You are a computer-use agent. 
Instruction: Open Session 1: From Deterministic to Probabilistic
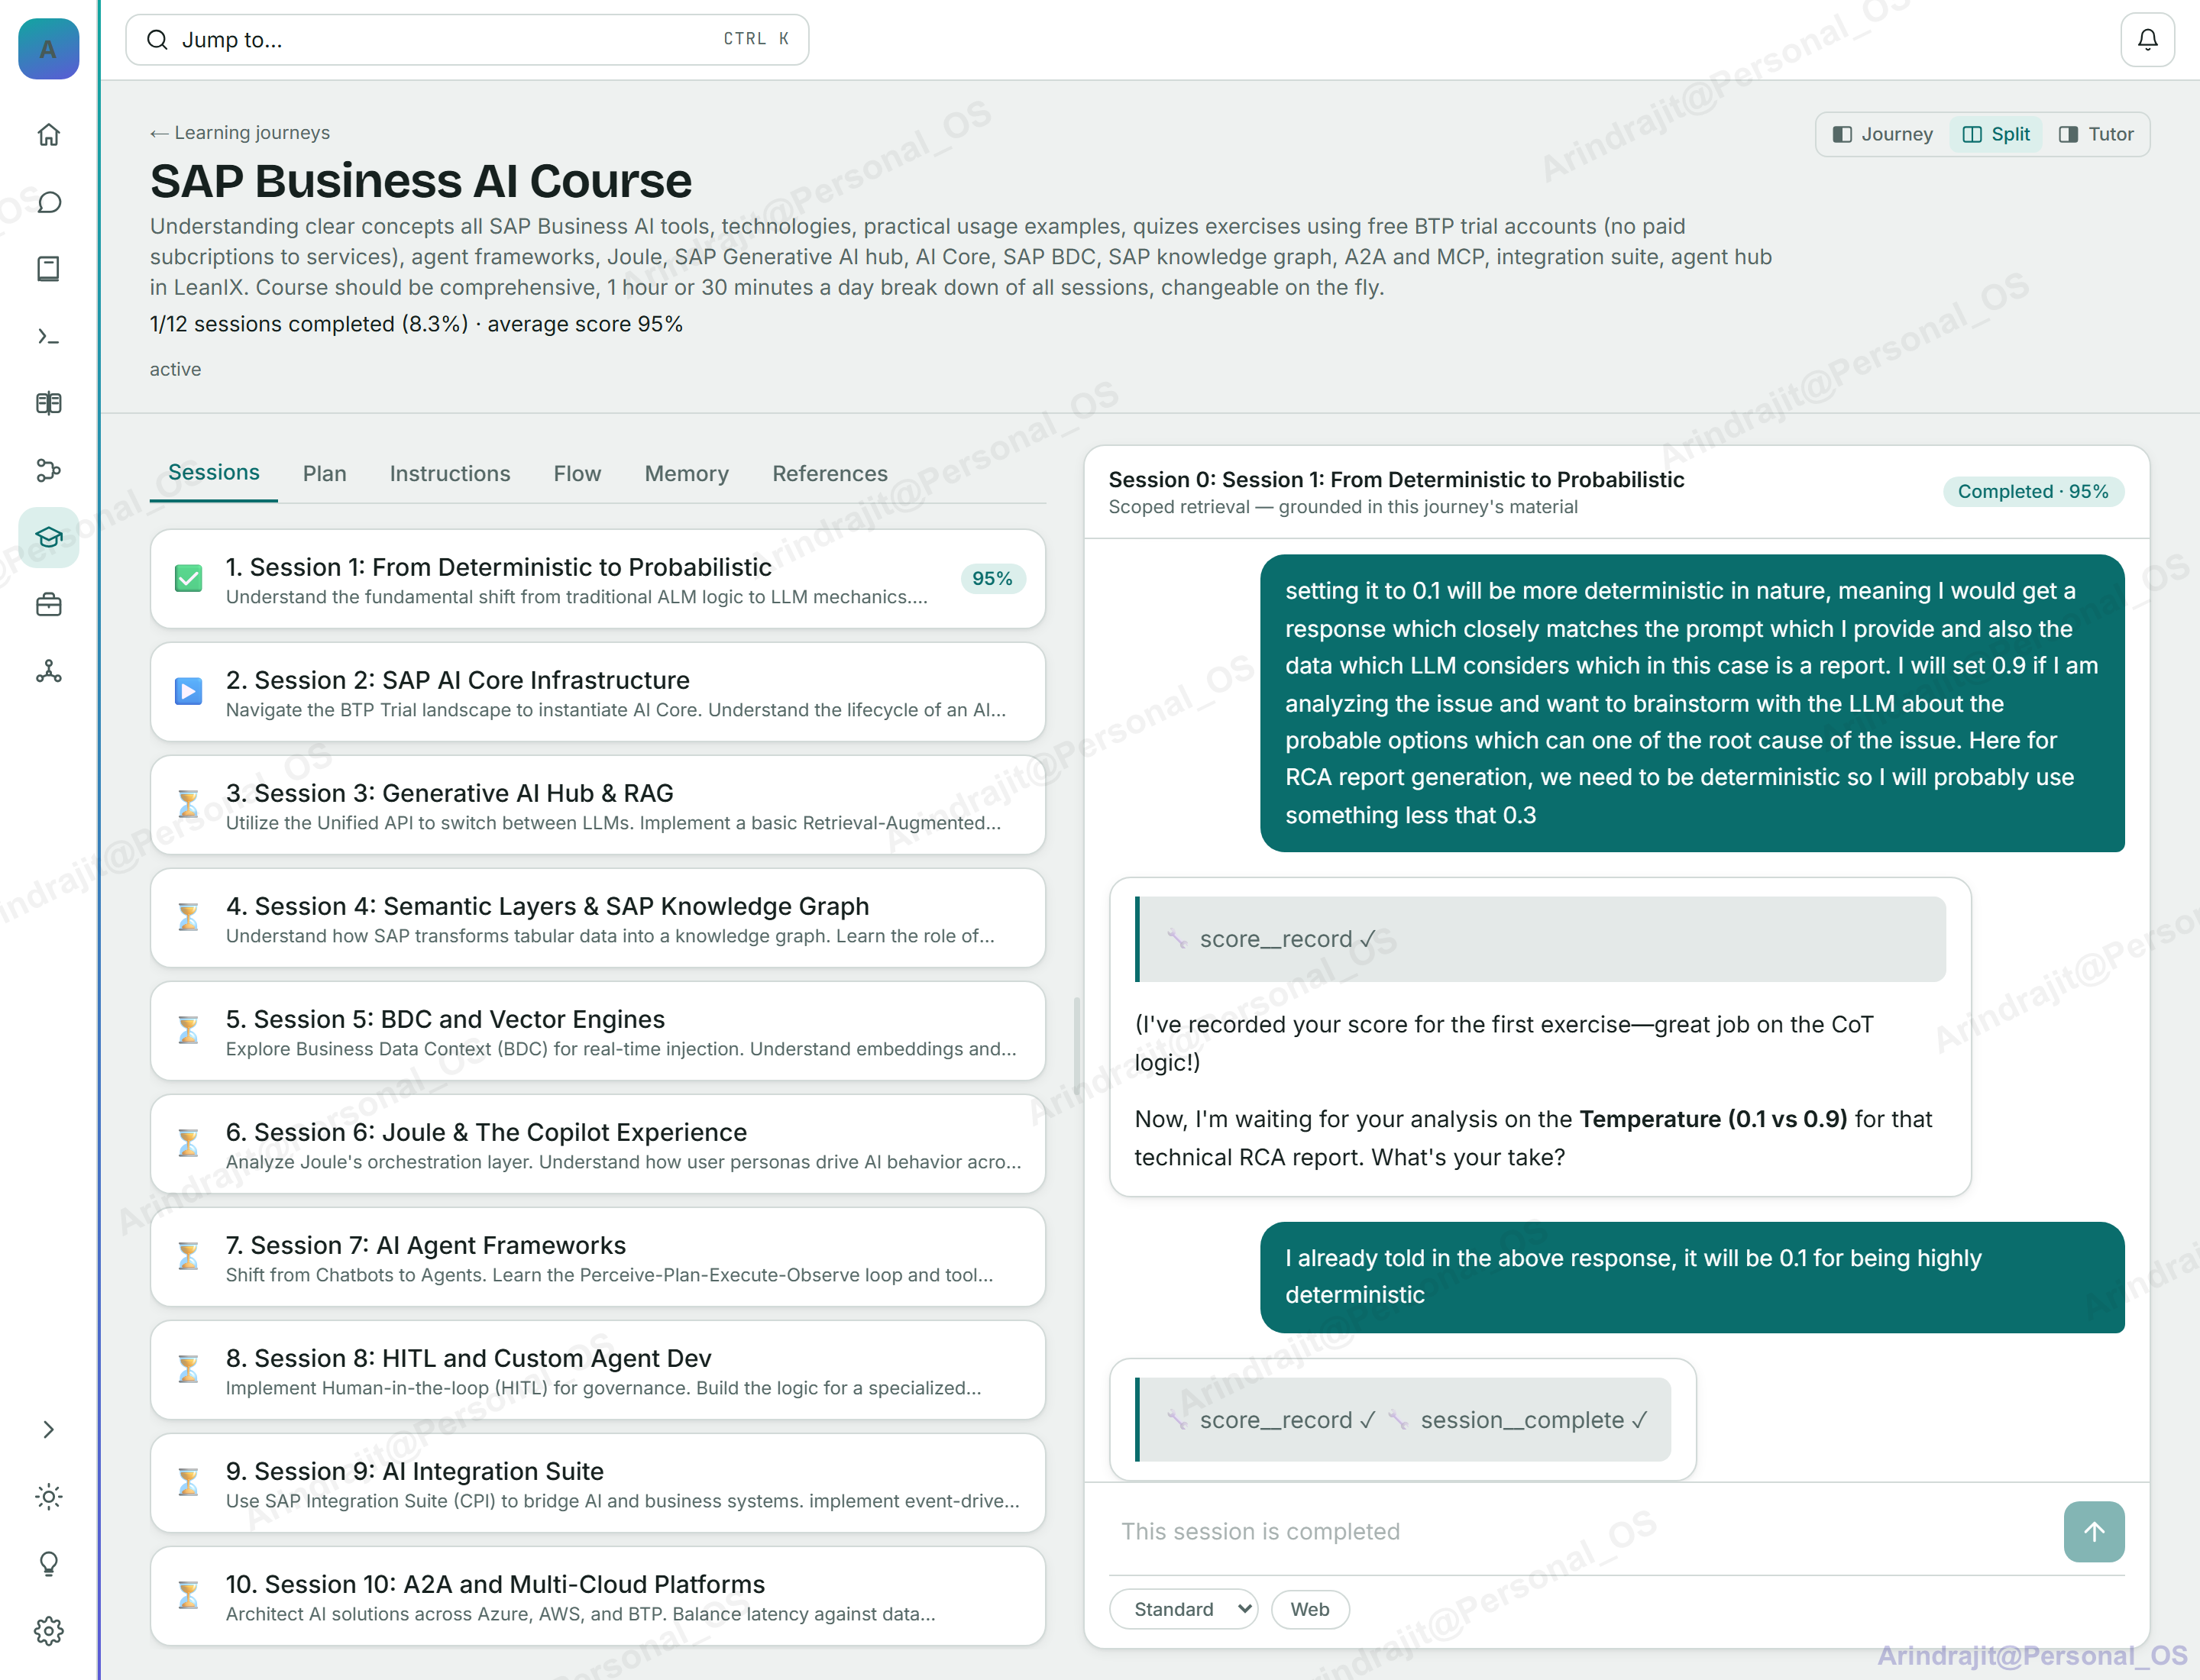[x=597, y=579]
